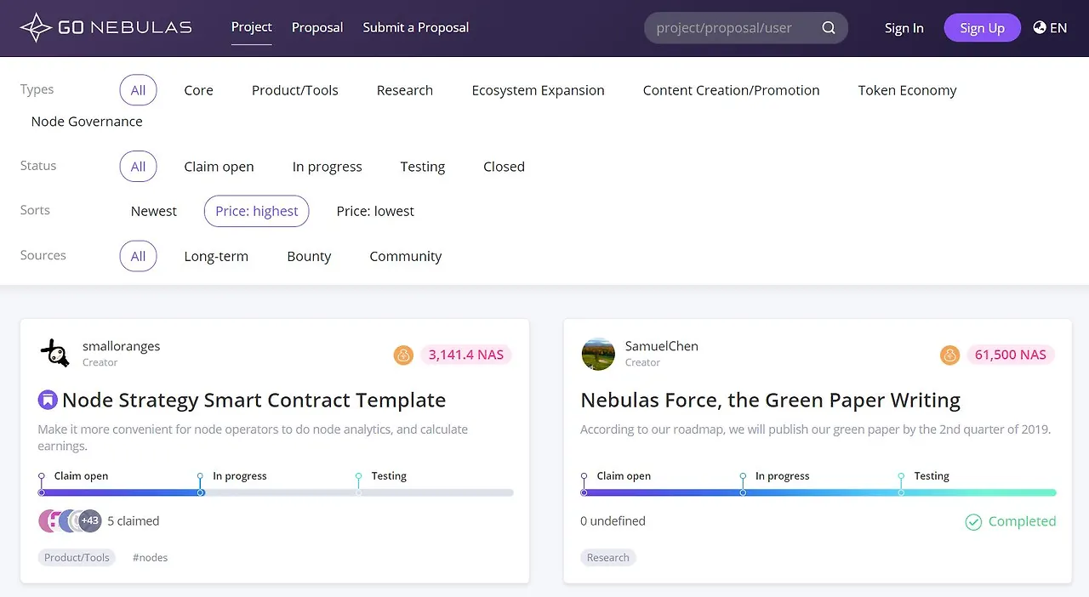The image size is (1089, 597).
Task: Open SamuelChen creator avatar
Action: tap(598, 354)
